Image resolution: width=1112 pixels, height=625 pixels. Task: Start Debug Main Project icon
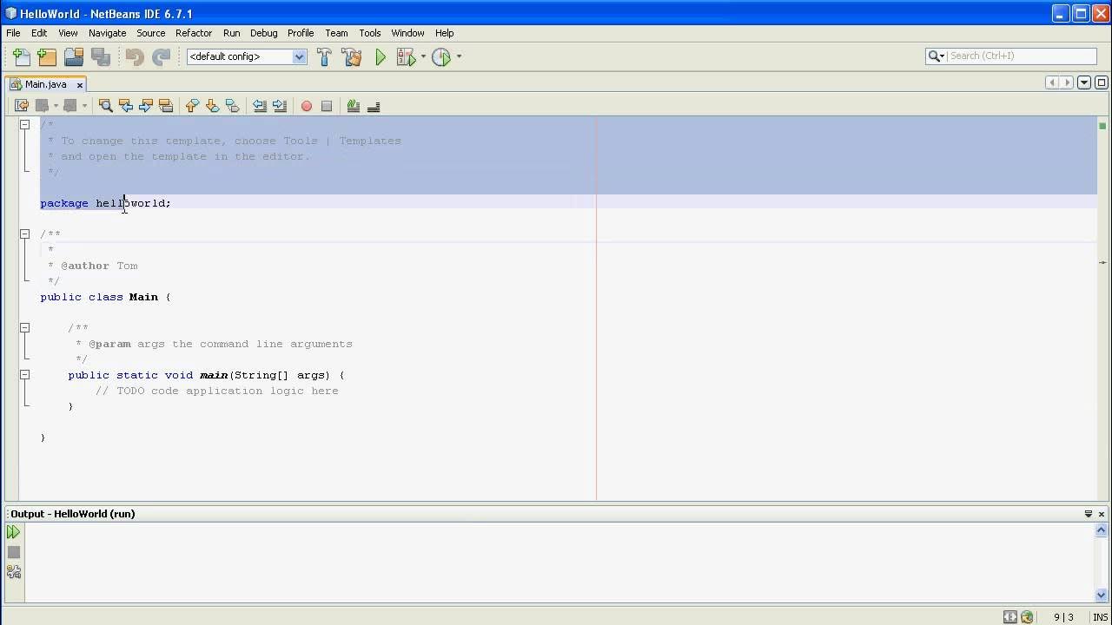coord(406,56)
